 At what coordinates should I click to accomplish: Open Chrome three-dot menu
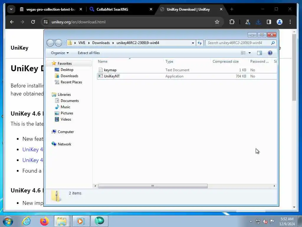click(x=290, y=22)
